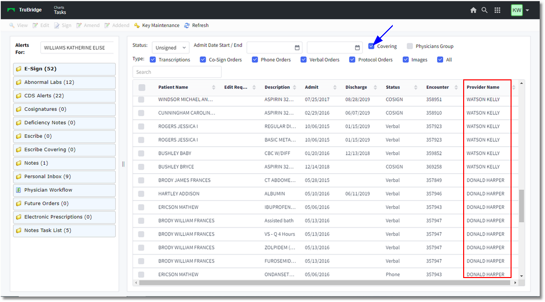The image size is (545, 302).
Task: Sort by Patient Name column arrows
Action: (x=214, y=87)
